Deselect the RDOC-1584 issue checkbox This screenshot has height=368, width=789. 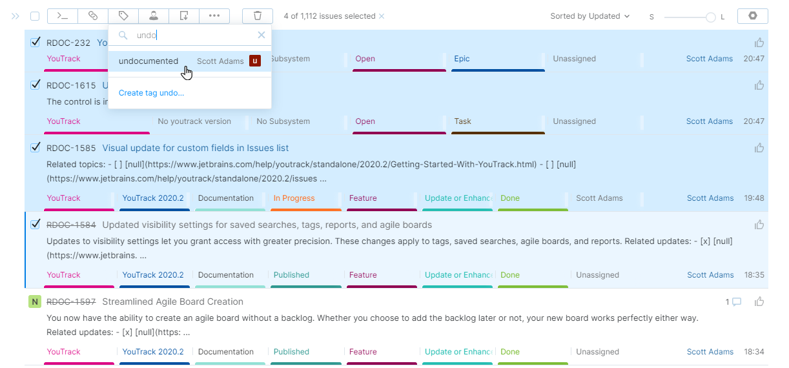36,224
